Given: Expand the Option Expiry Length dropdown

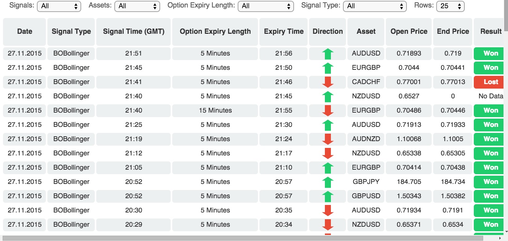Looking at the screenshot, I should click(x=266, y=6).
